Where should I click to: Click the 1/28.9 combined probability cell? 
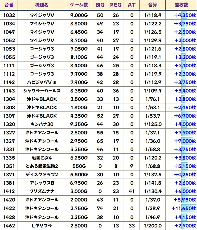[153, 208]
